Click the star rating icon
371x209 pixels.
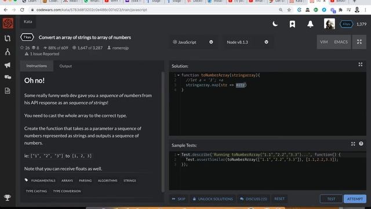coord(22,48)
